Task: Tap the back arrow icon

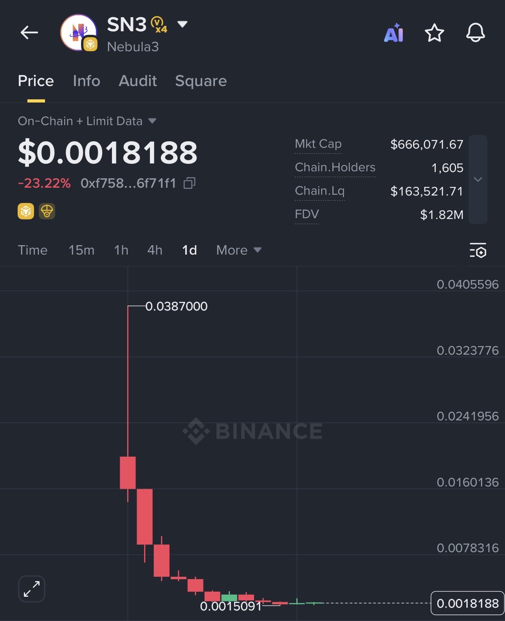Action: click(x=29, y=32)
